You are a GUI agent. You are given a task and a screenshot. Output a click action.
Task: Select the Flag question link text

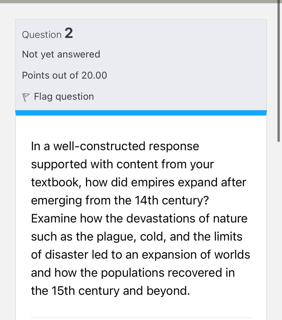64,97
